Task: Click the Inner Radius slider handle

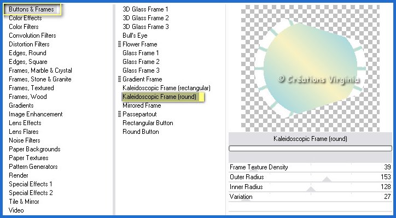Action: coord(311,189)
